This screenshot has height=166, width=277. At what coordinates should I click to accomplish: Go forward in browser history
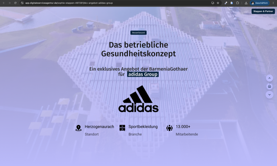tap(10, 3)
